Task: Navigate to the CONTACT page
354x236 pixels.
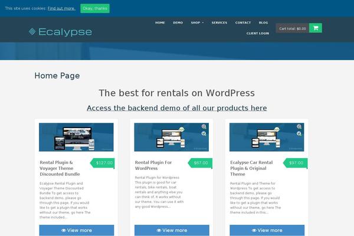Action: tap(243, 22)
